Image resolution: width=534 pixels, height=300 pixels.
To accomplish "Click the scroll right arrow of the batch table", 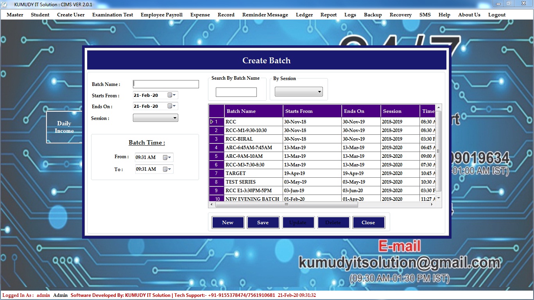I will (432, 204).
